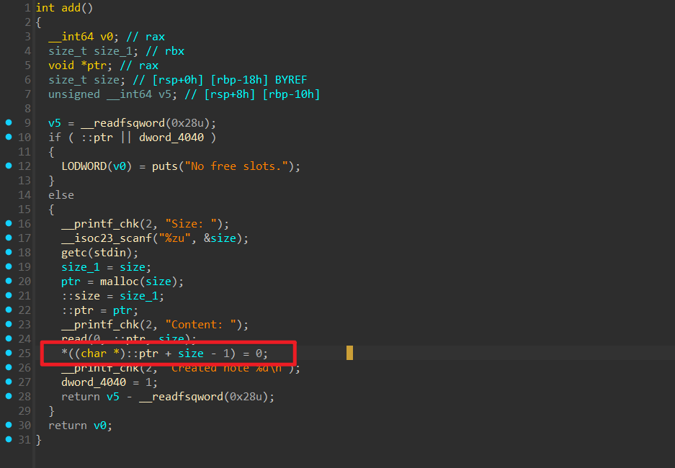Click the else keyword on line 14
The height and width of the screenshot is (468, 675).
[61, 195]
